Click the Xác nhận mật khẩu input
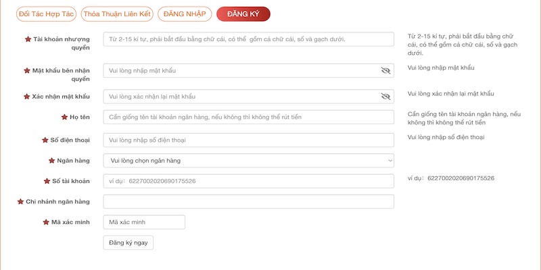541x270 pixels. 241,97
